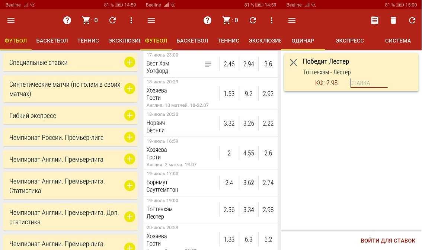This screenshot has width=422, height=250.
Task: Refresh the sports list screen
Action: (112, 20)
